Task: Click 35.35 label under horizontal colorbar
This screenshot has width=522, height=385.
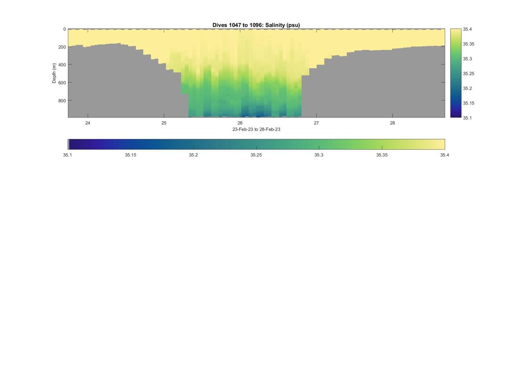Action: tap(382, 155)
